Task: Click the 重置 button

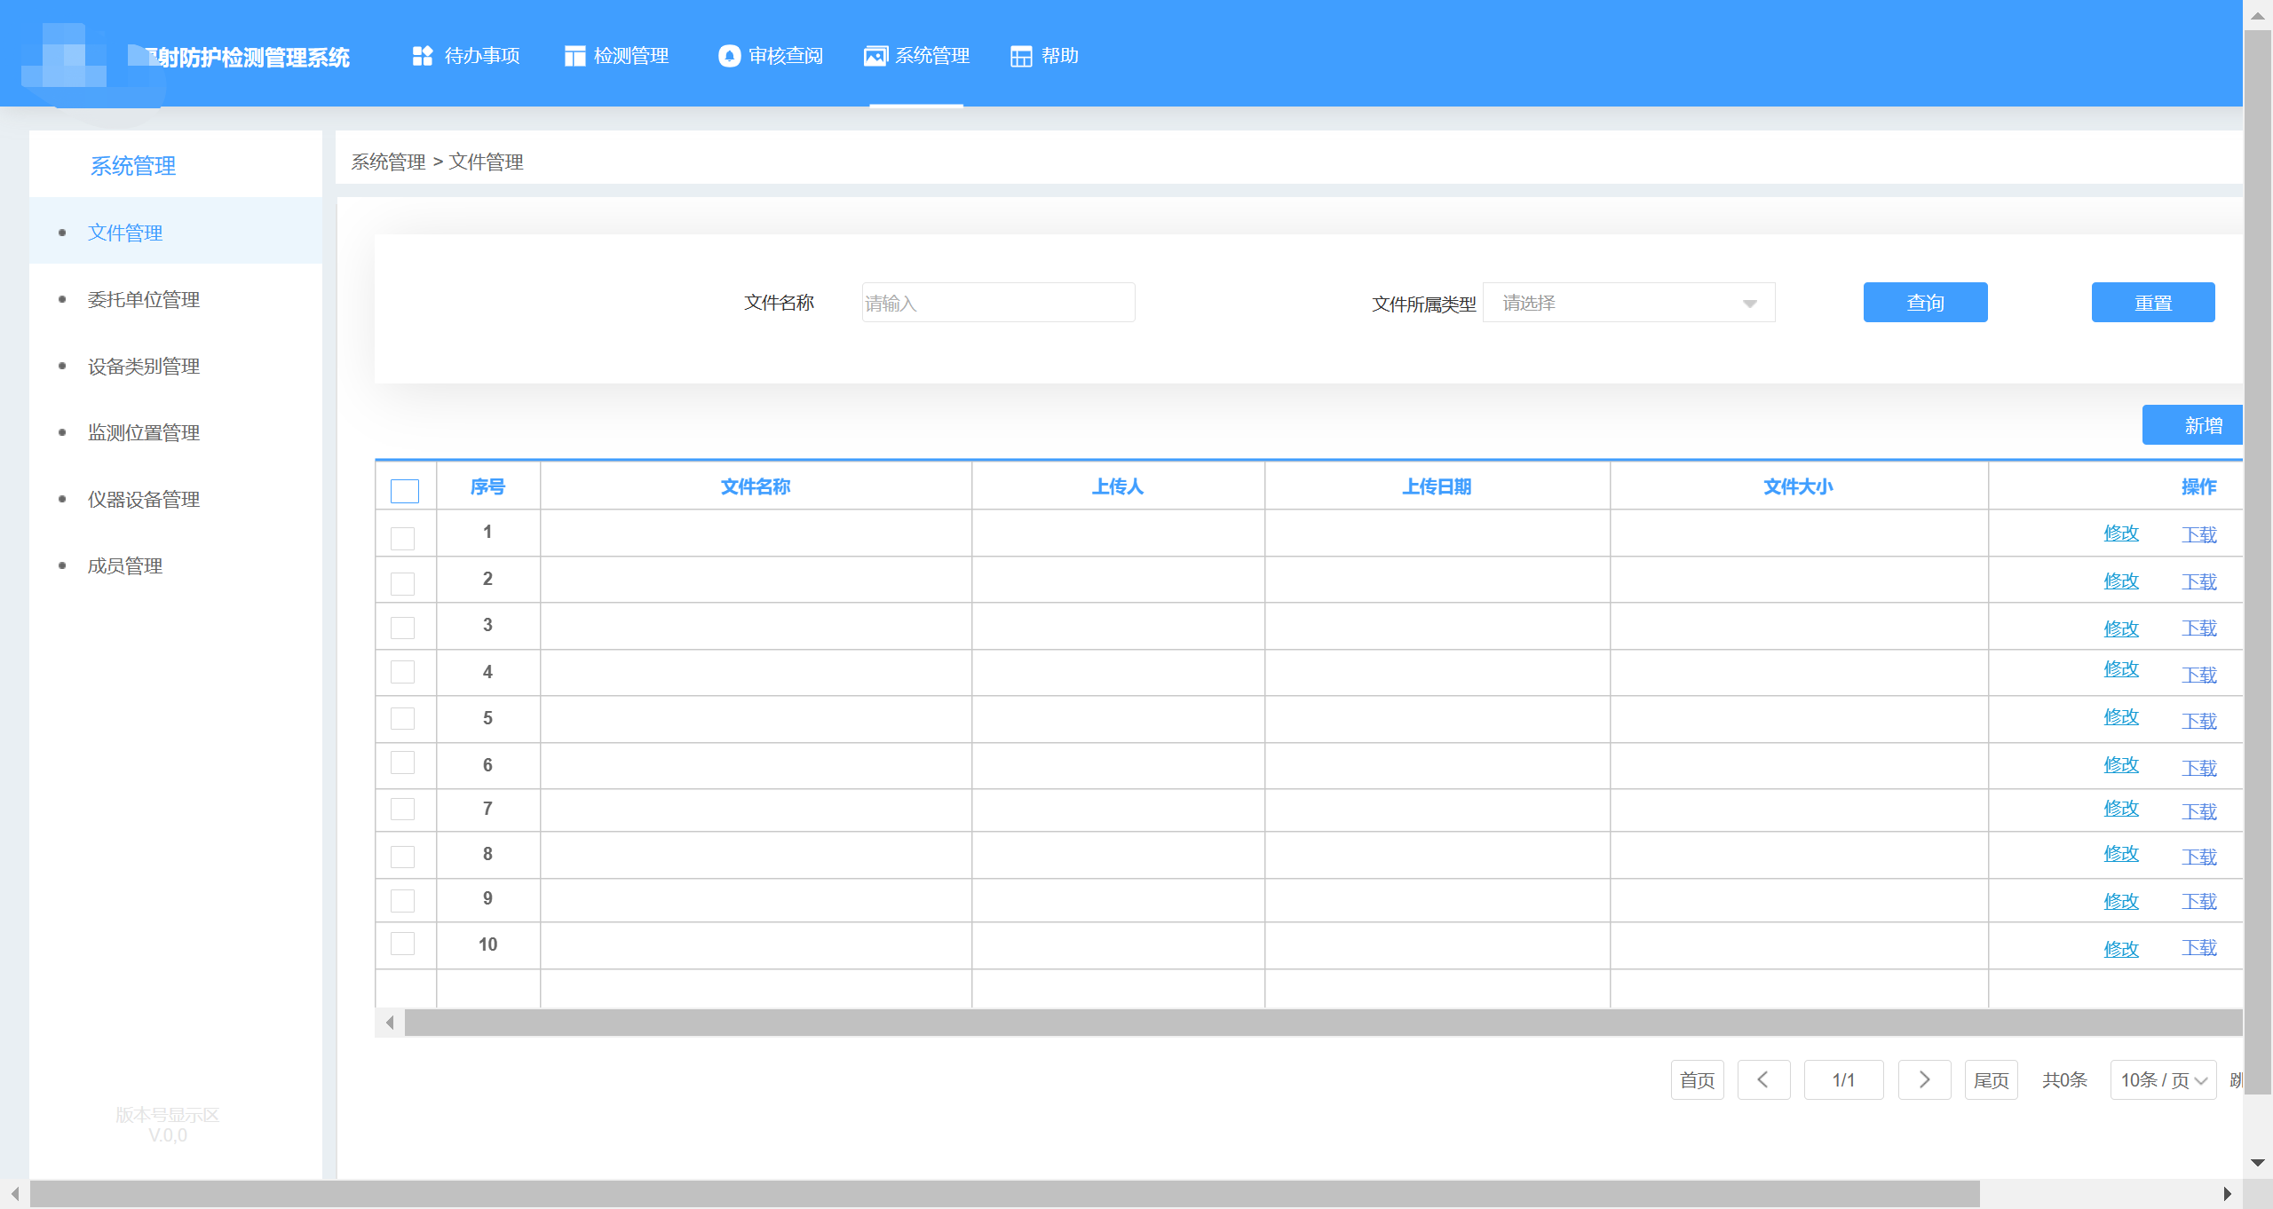Action: tap(2153, 303)
